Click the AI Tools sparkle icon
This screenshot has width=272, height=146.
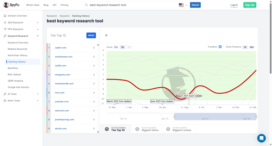[5, 94]
